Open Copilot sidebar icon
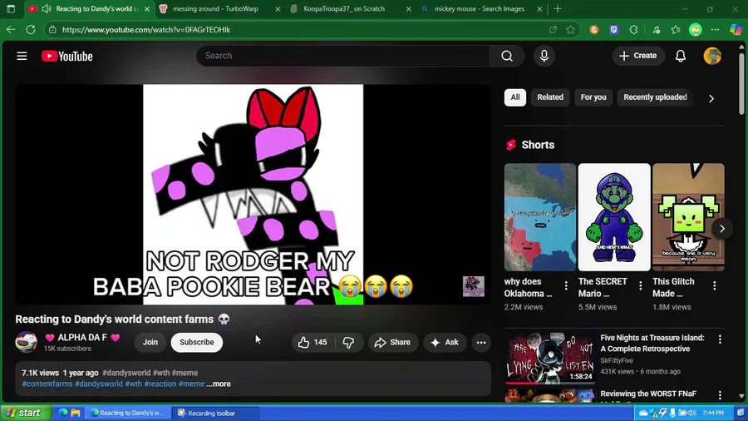Image resolution: width=748 pixels, height=421 pixels. [736, 30]
